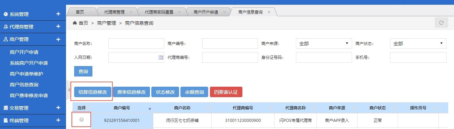Close the 代理商密码重置 tab
Image resolution: width=454 pixels, height=129 pixels.
point(179,12)
